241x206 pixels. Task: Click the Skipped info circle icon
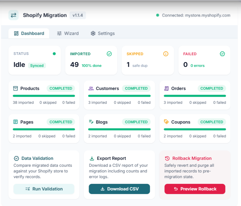click(x=166, y=54)
